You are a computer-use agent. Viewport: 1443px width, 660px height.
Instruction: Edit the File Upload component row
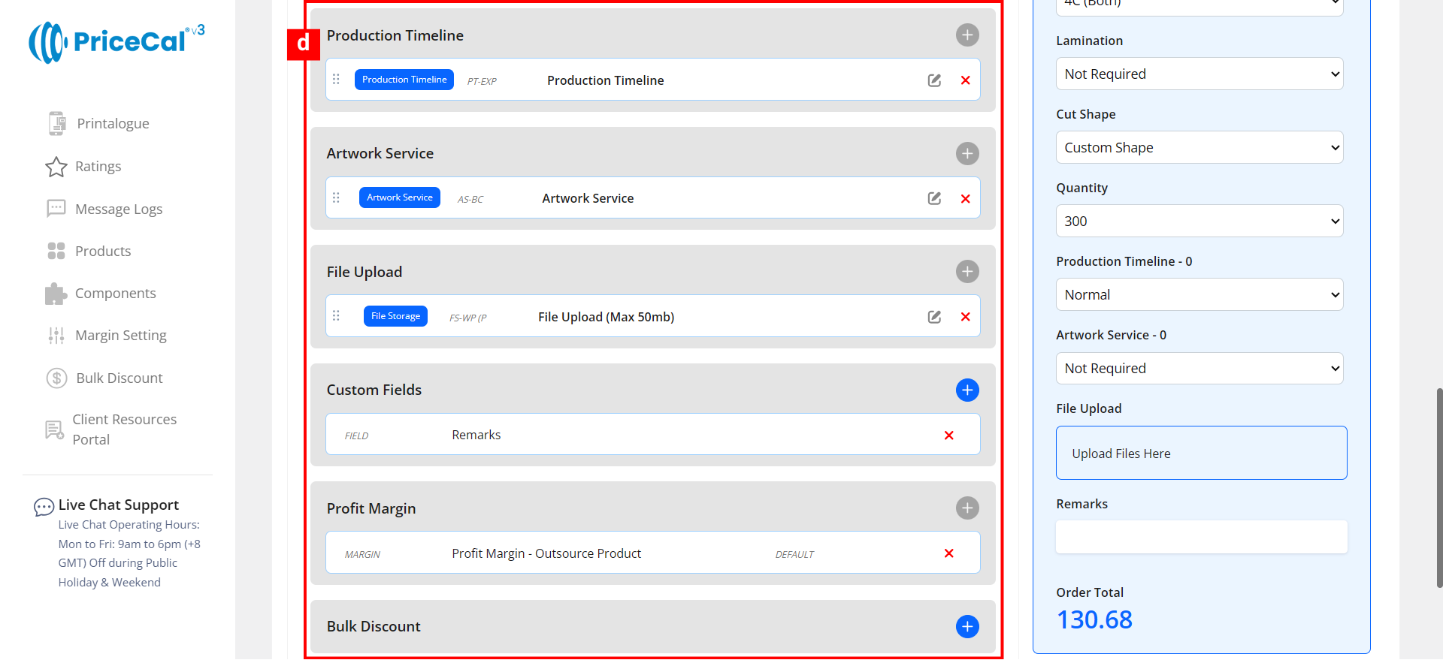[x=934, y=317]
